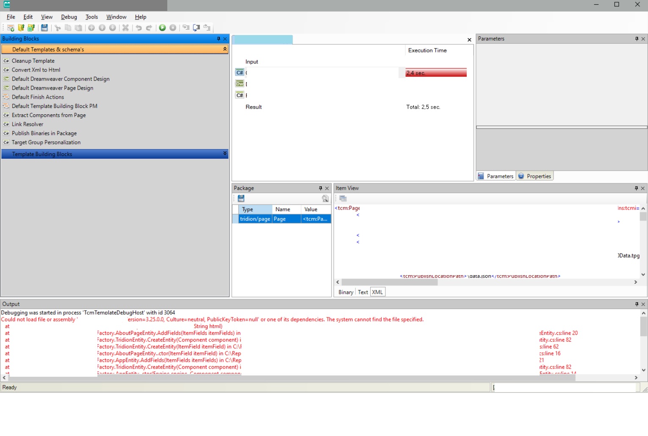This screenshot has height=436, width=648.
Task: Click the save icon in Package panel
Action: click(241, 198)
